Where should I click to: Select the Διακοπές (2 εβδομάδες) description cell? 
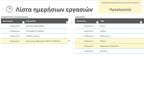click(47, 26)
